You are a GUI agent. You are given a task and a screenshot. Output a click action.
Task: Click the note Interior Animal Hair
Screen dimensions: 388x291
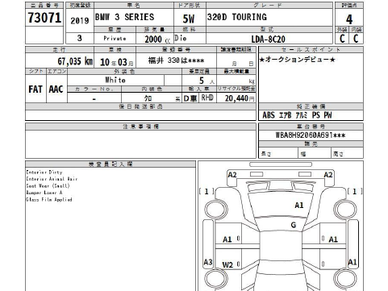tap(52, 179)
